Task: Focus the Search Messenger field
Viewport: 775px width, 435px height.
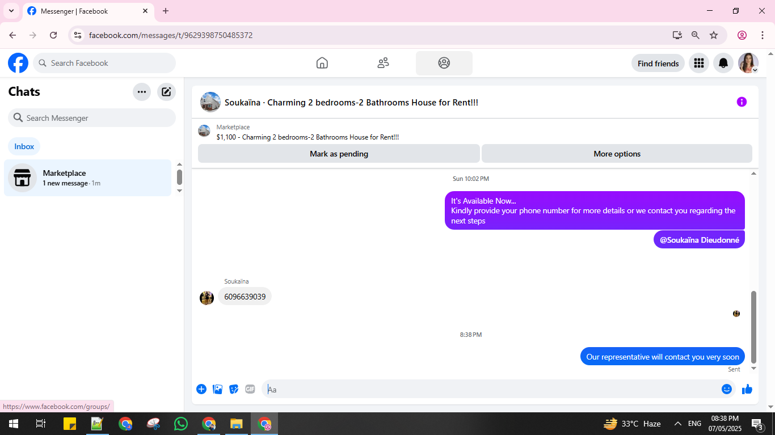Action: (92, 118)
